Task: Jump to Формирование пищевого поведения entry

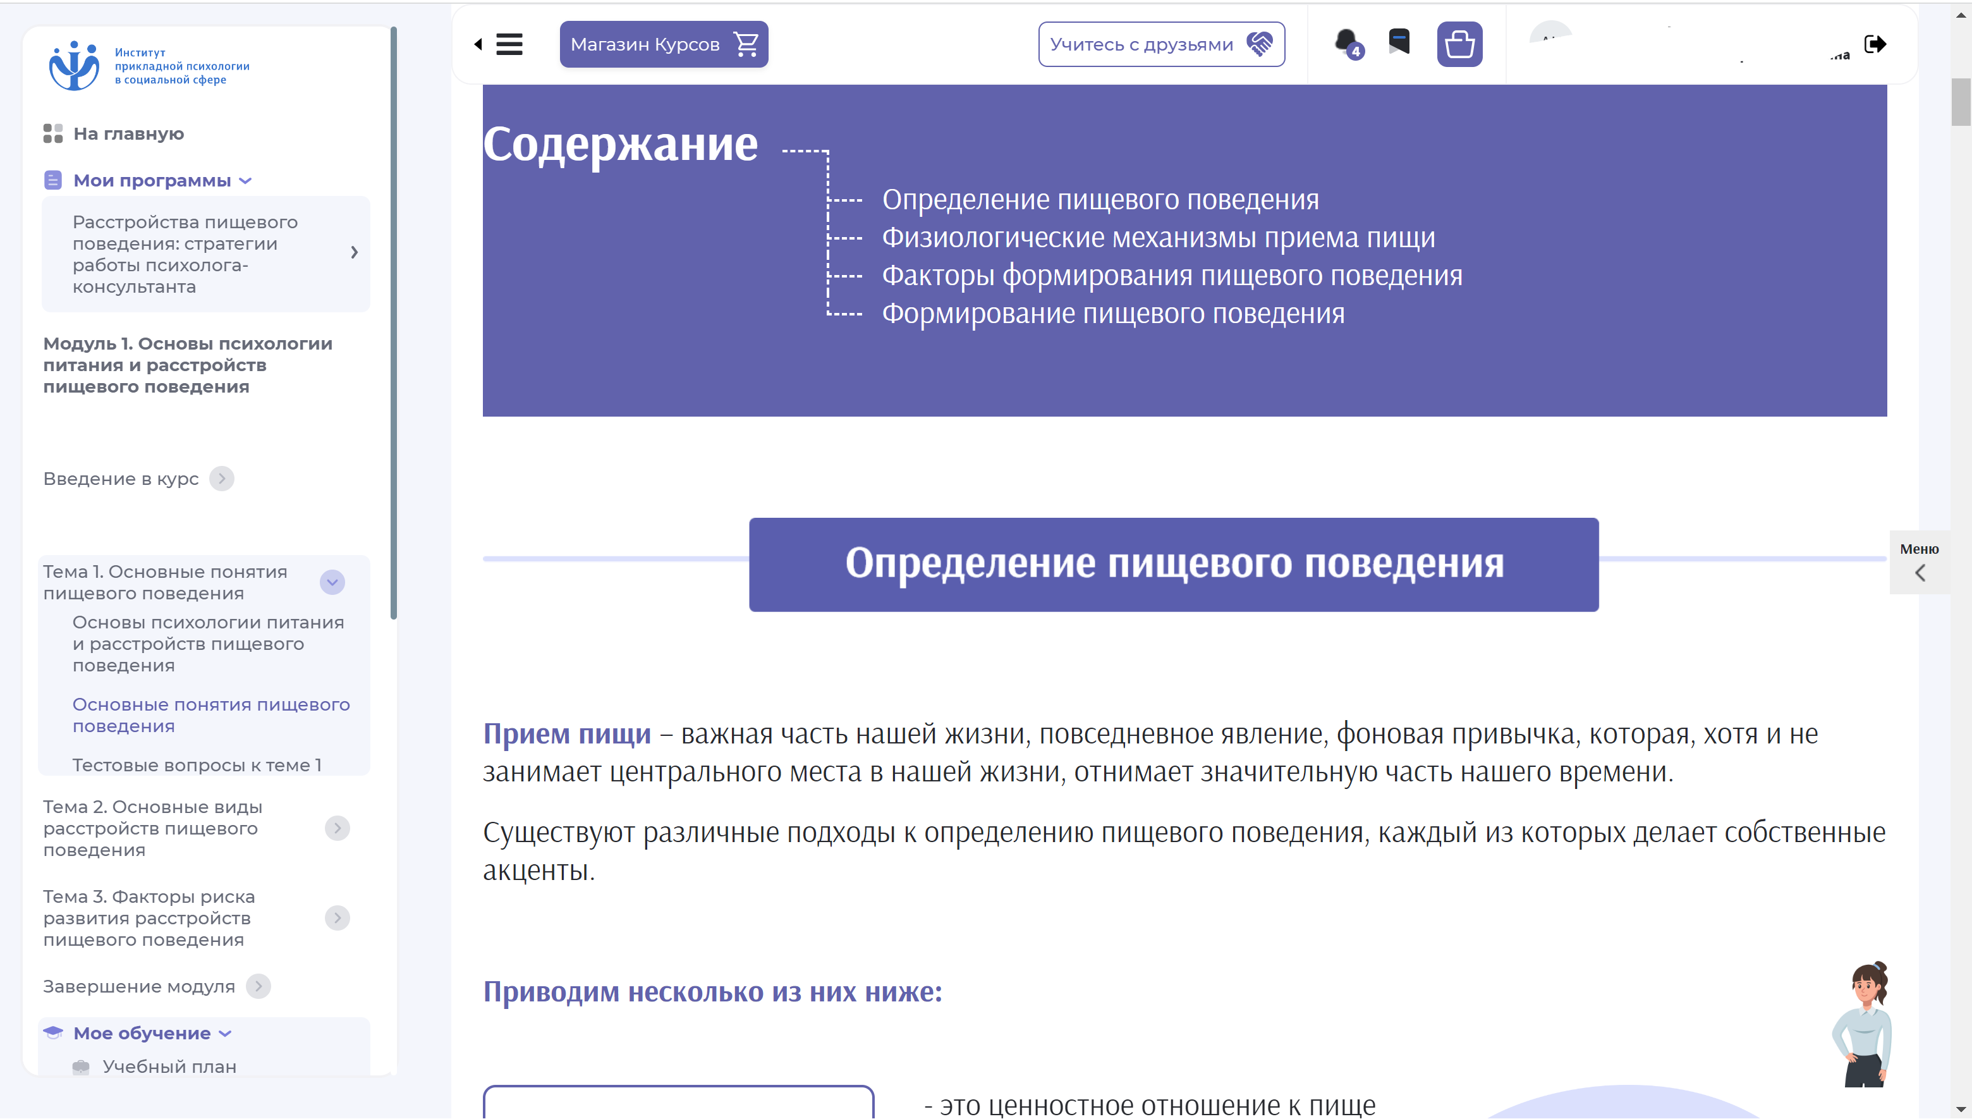Action: click(1113, 314)
